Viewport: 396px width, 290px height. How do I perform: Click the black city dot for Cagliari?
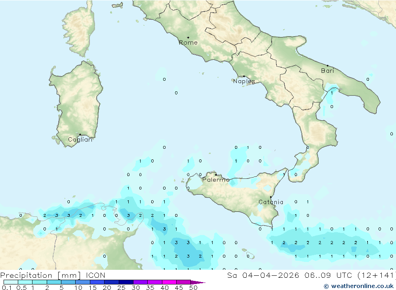click(x=80, y=135)
